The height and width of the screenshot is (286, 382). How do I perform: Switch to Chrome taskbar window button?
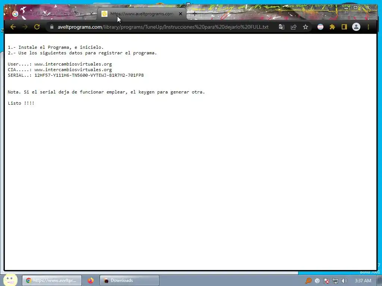coord(52,280)
